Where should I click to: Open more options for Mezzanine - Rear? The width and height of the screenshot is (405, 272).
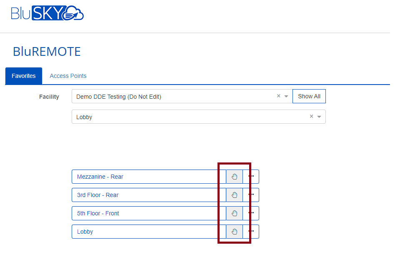pos(251,177)
